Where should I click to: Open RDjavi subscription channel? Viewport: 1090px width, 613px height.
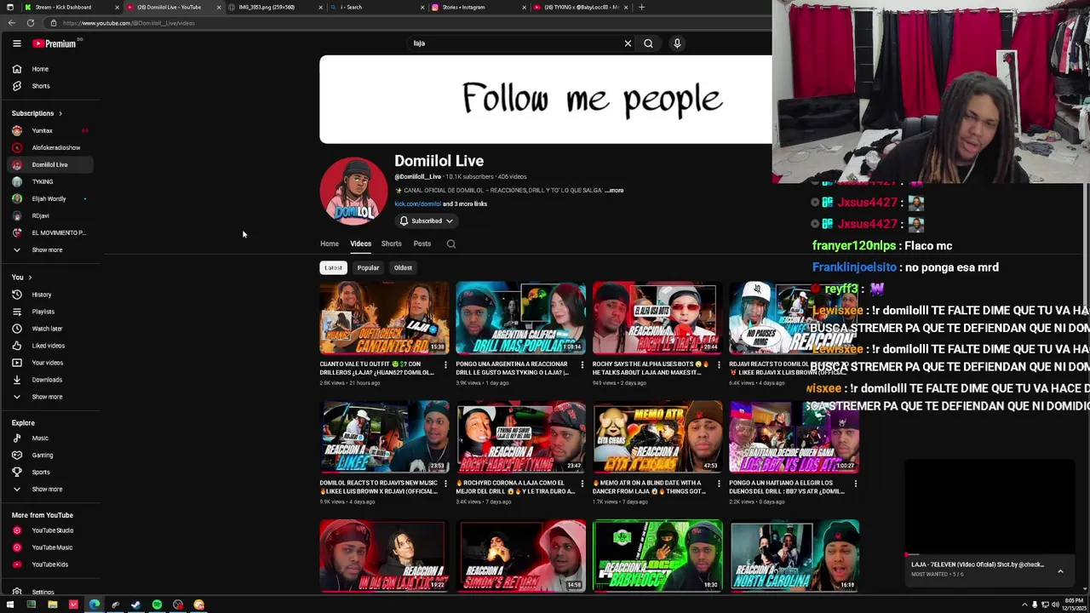(x=51, y=216)
